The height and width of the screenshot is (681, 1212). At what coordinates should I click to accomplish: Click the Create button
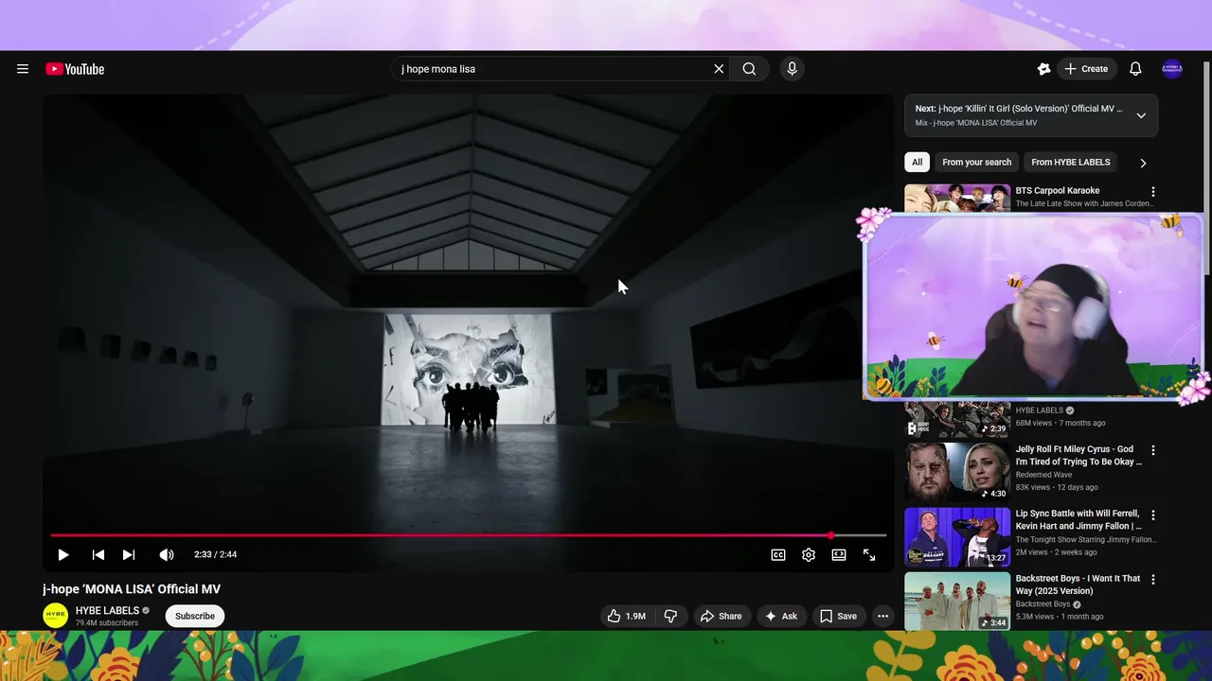pyautogui.click(x=1086, y=69)
